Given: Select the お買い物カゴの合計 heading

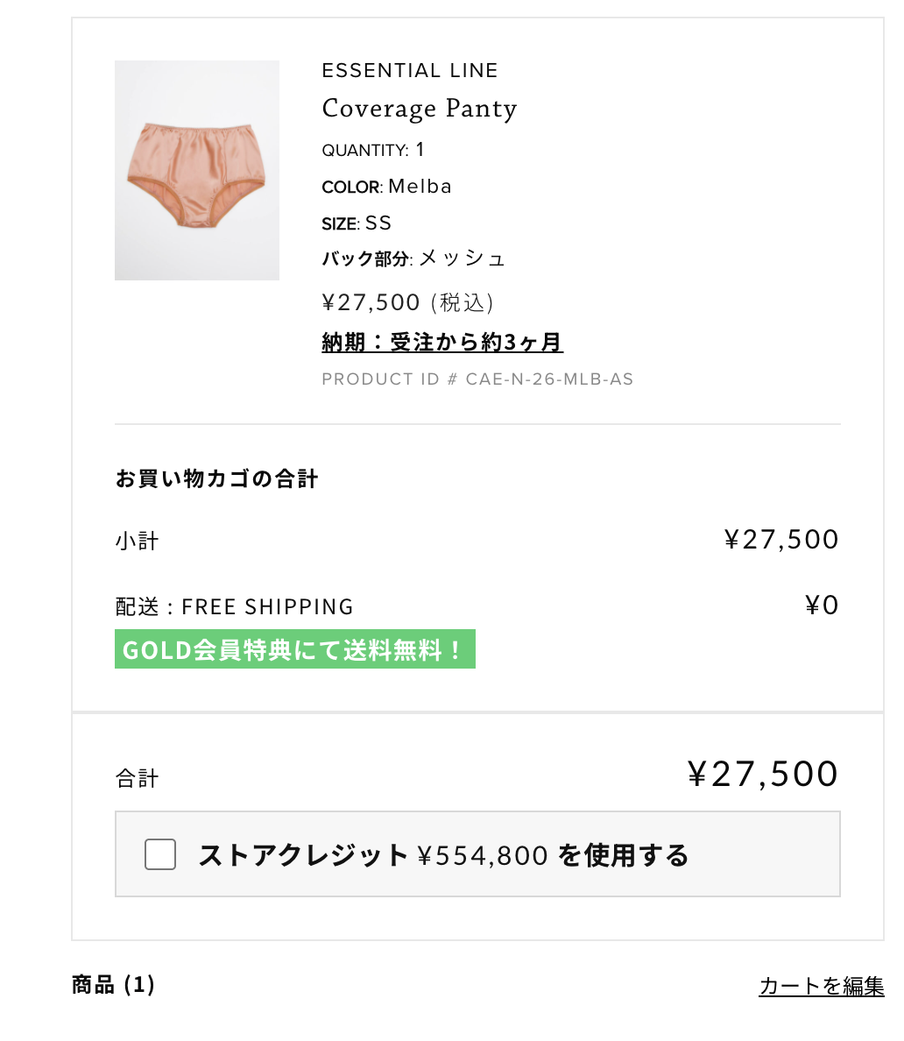Looking at the screenshot, I should point(216,478).
